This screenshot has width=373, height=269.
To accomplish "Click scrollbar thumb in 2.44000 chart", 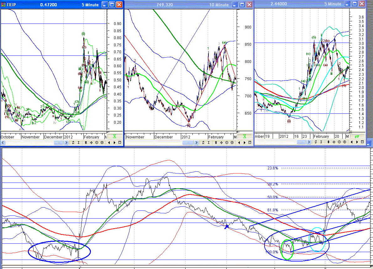I will point(301,142).
